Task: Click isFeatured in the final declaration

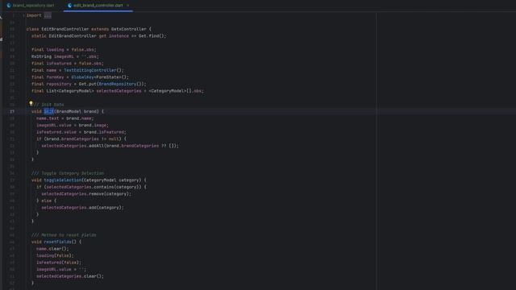Action: [59, 64]
